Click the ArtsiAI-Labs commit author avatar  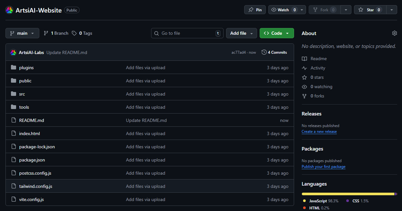pyautogui.click(x=13, y=52)
